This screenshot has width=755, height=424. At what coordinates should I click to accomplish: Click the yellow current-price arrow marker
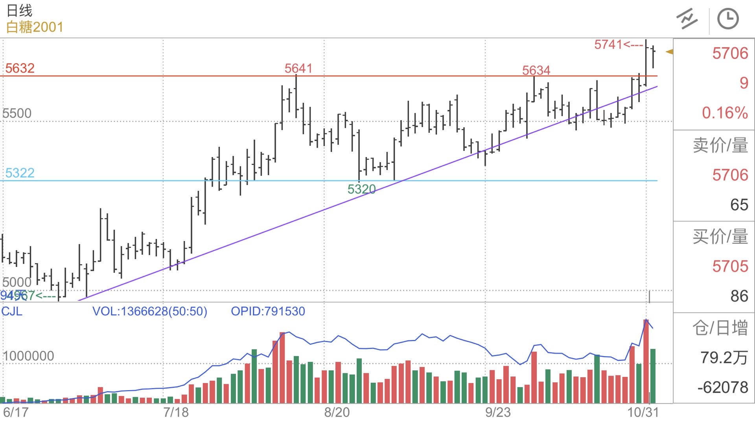coord(669,52)
